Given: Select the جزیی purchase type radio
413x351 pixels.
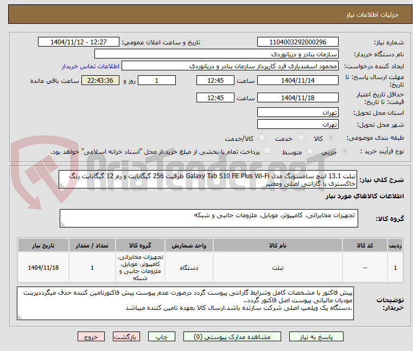Looking at the screenshot, I should pyautogui.click(x=345, y=151).
